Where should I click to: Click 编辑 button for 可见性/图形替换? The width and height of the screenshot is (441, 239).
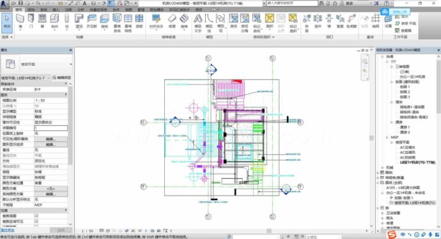click(50, 139)
